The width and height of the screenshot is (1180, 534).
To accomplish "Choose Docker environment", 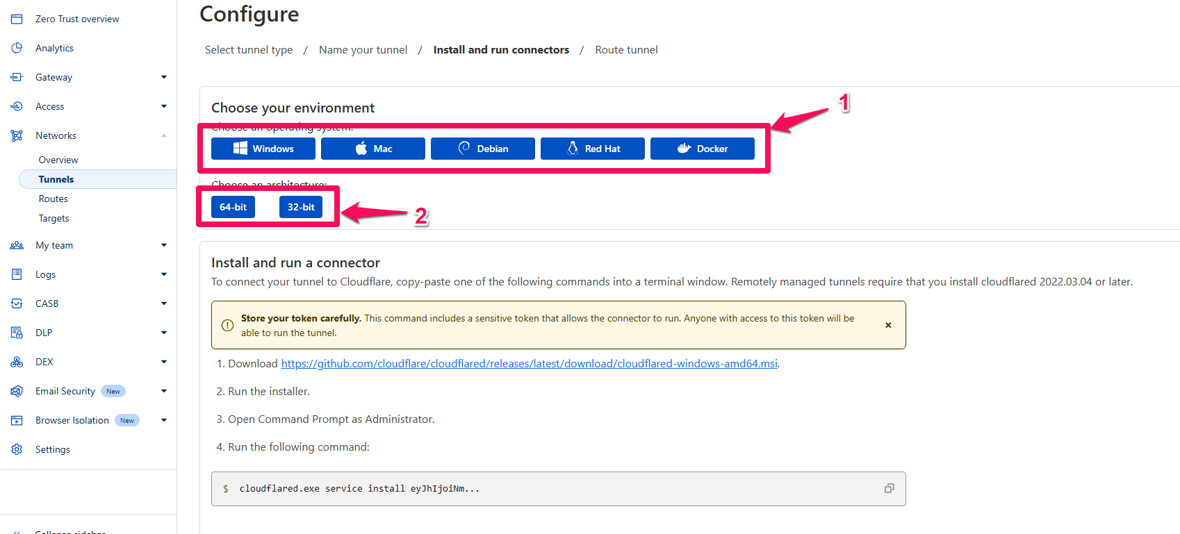I will click(703, 149).
